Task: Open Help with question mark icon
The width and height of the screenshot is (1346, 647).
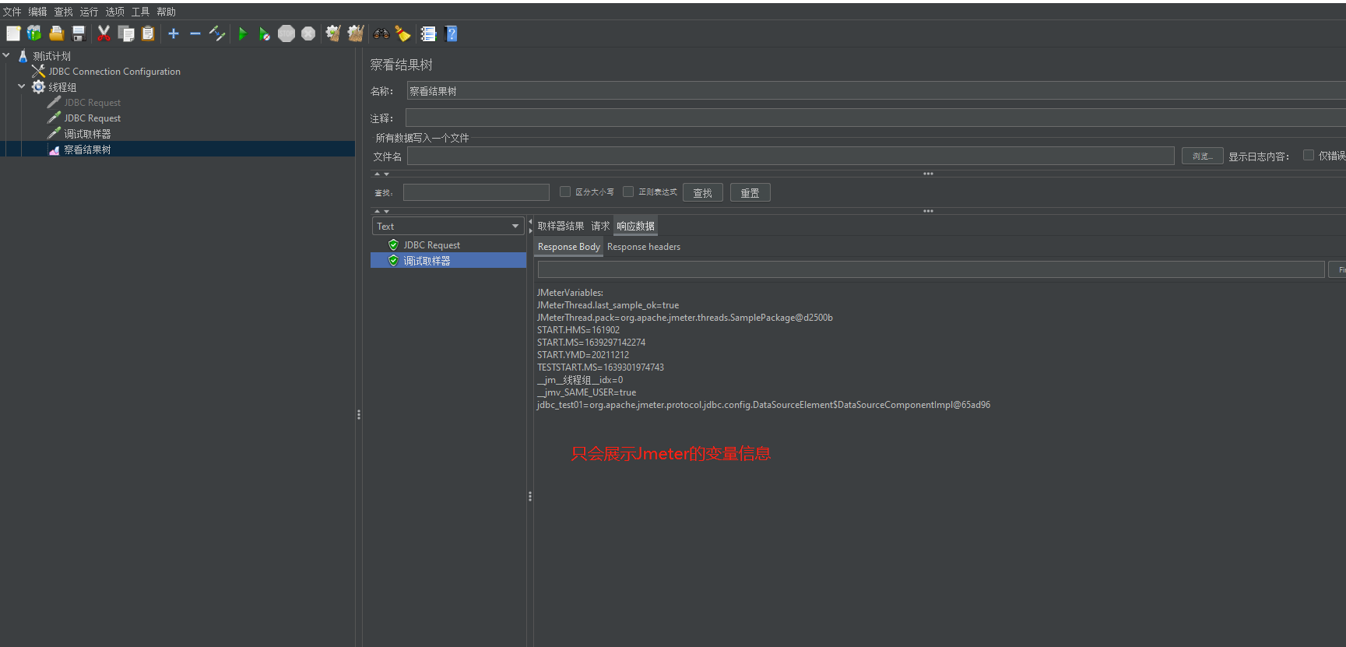Action: pyautogui.click(x=451, y=33)
